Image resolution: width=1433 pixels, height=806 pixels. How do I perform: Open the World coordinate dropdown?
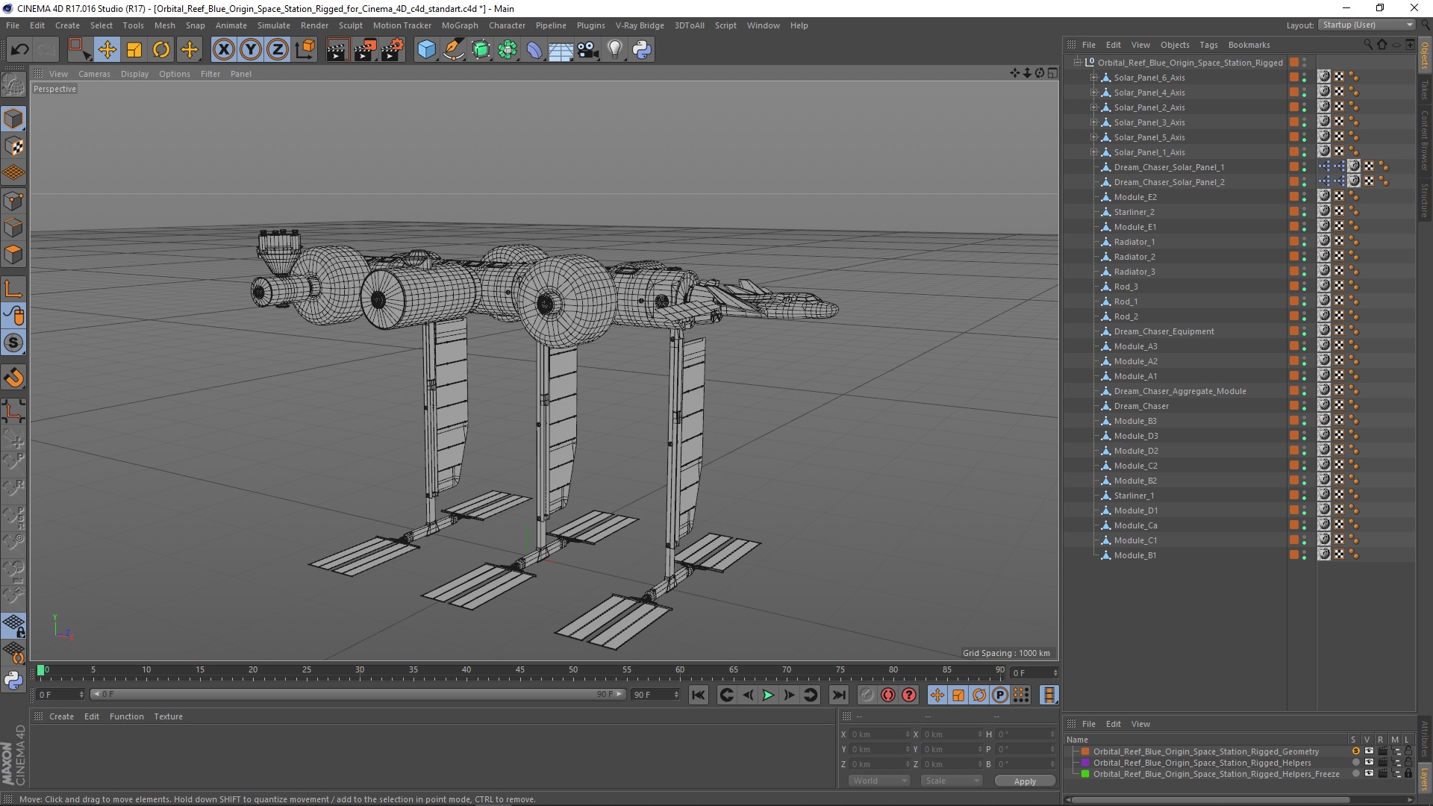coord(878,781)
